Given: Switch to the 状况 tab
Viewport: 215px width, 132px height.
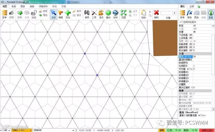Looking at the screenshot, I should tap(54, 6).
